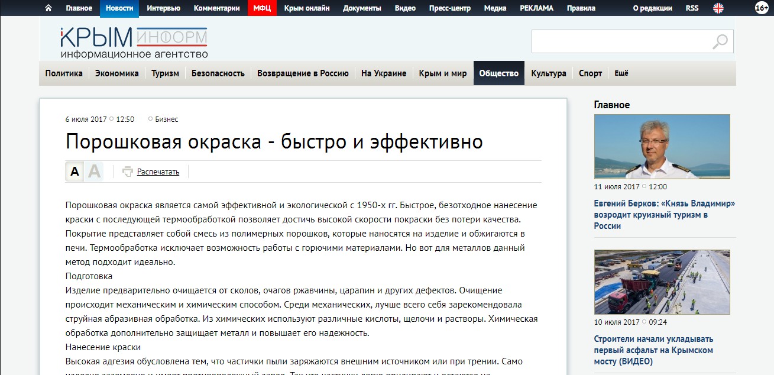Open На Украине category
This screenshot has height=375, width=774.
coord(384,73)
